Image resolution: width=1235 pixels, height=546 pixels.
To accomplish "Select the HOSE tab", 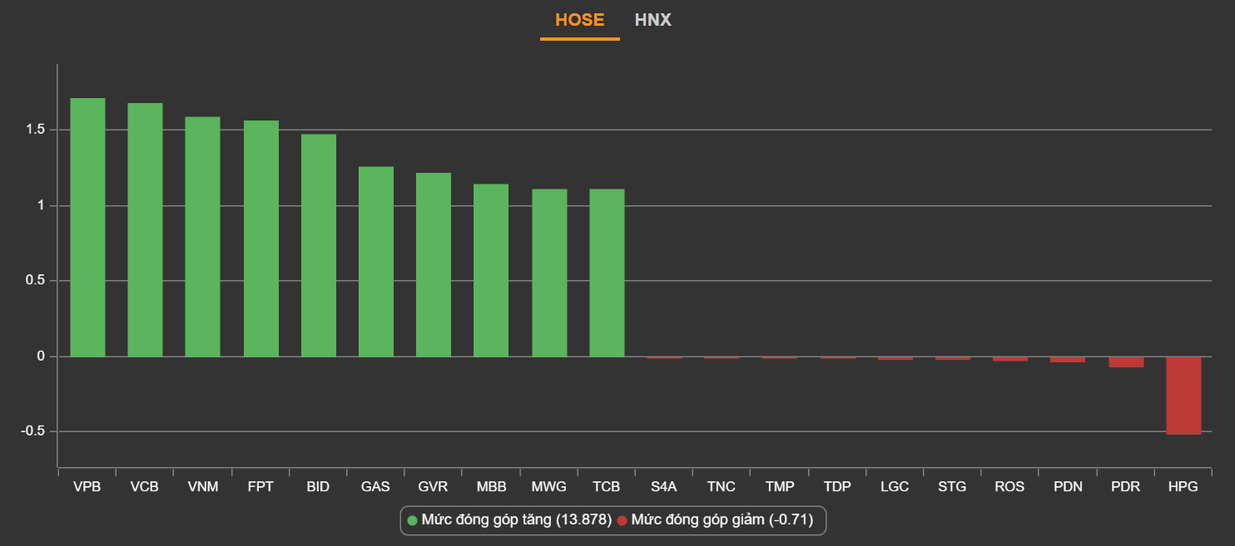I will click(579, 20).
